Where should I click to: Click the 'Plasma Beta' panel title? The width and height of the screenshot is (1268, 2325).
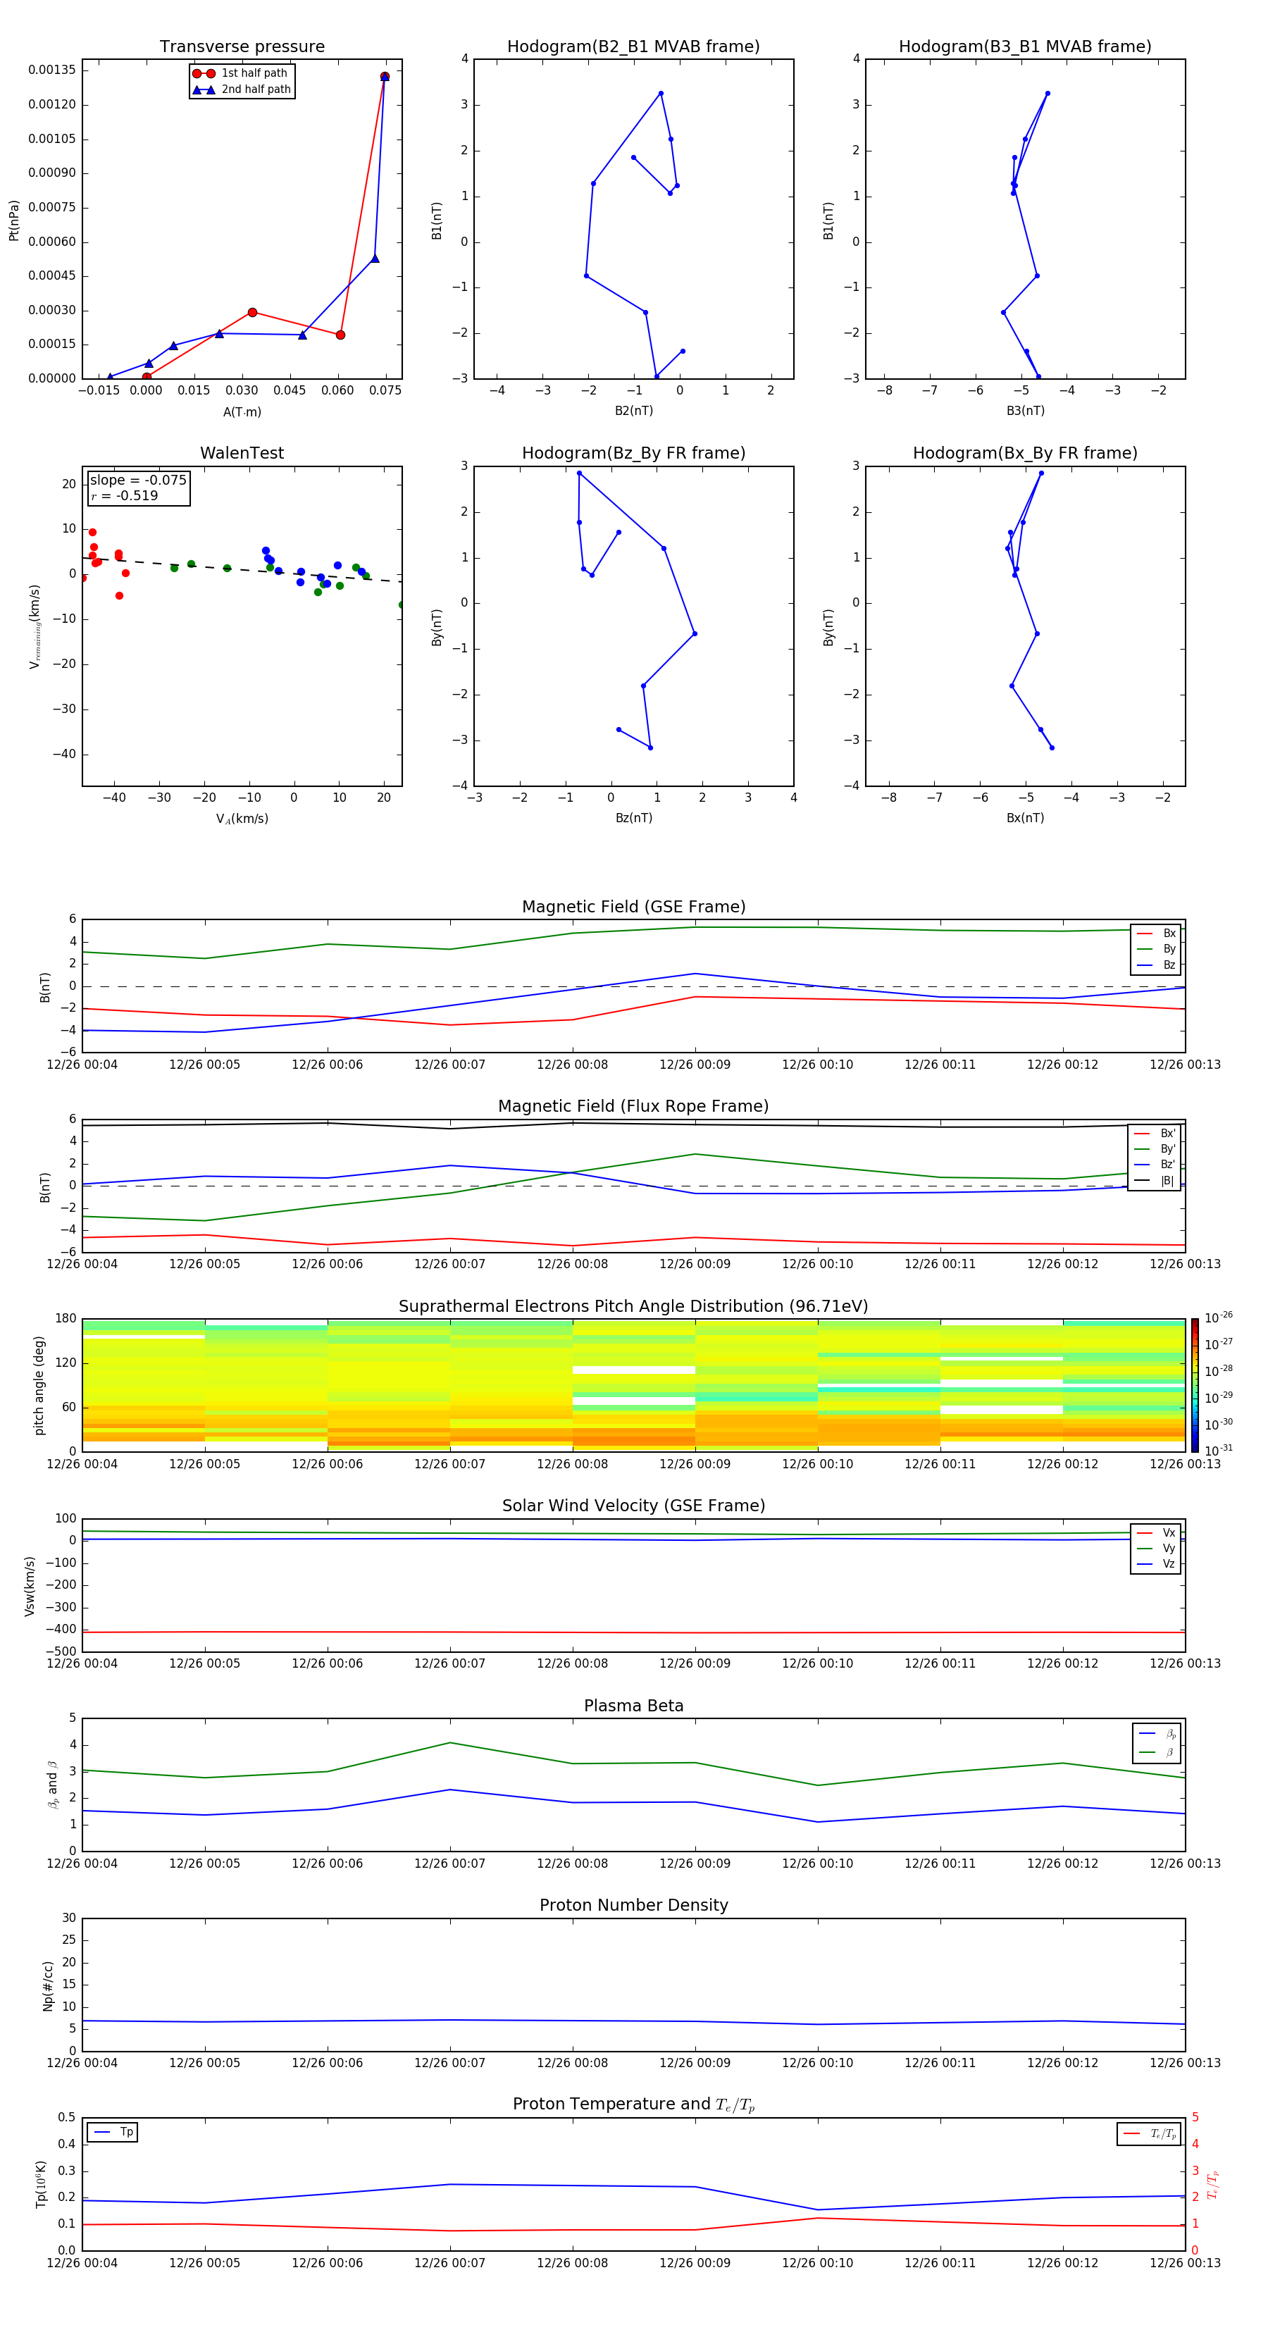(633, 1706)
